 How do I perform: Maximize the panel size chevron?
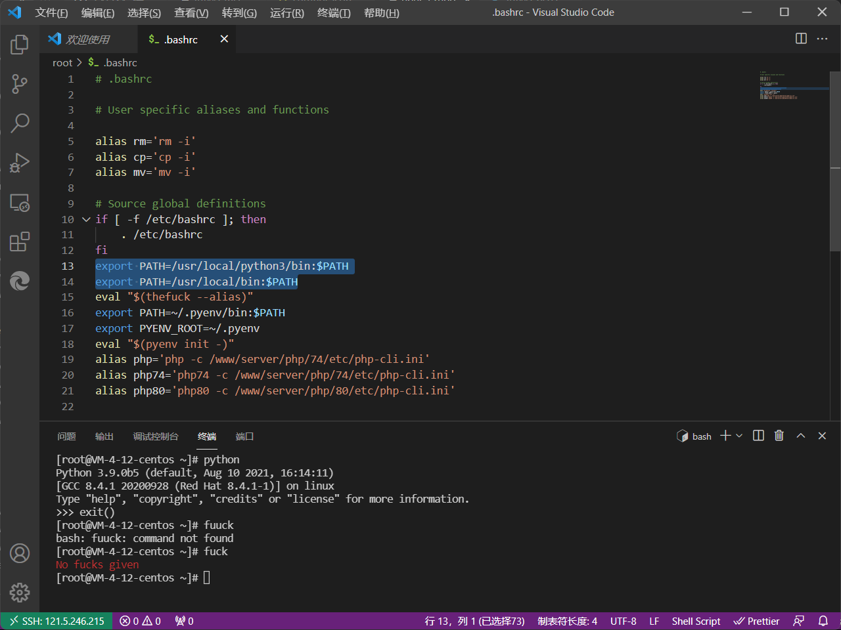(801, 436)
